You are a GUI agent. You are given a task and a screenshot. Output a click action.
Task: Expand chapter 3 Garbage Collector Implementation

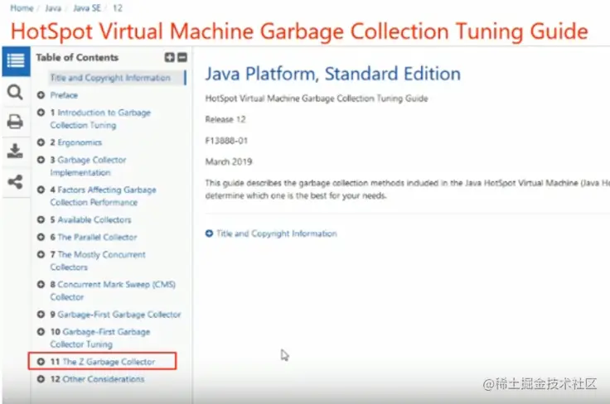click(41, 160)
